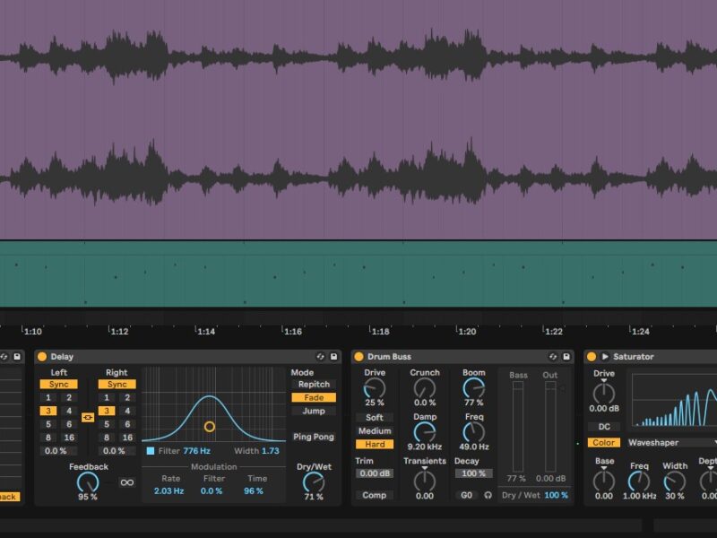The image size is (717, 538).
Task: Unfold Saturator with the triangle expander
Action: tap(605, 357)
